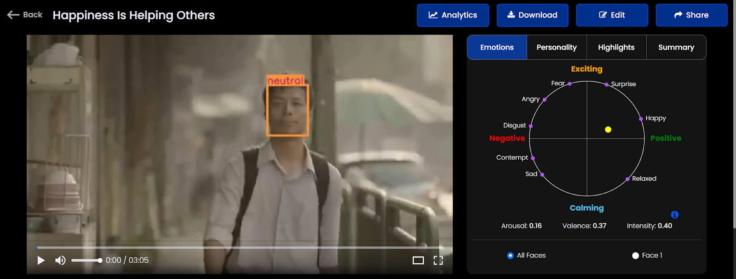Click the 0:00 / 03:05 time display

point(127,260)
